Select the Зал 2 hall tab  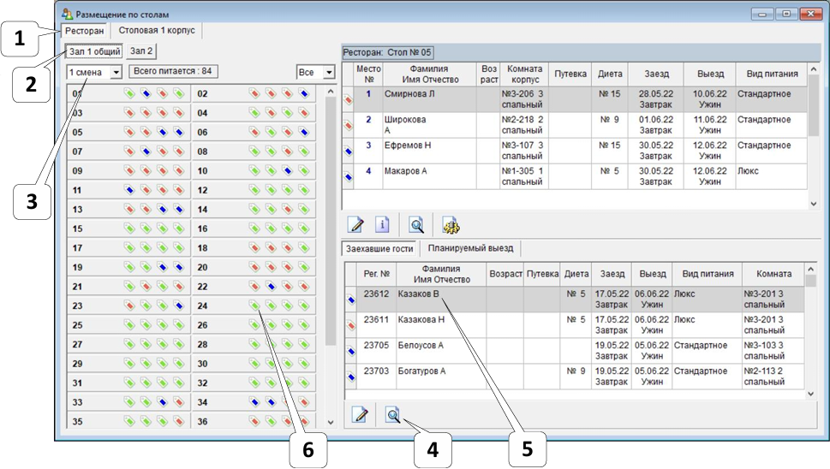pyautogui.click(x=141, y=51)
